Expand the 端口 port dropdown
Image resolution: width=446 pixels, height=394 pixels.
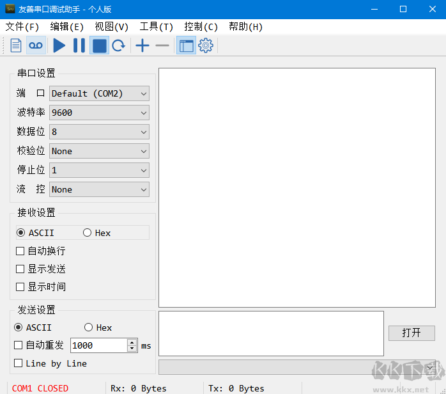99,93
